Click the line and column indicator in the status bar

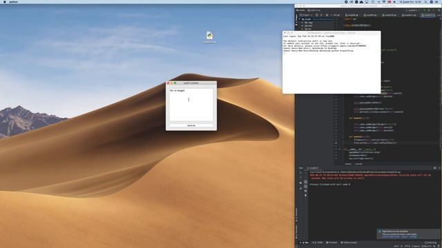pos(396,246)
